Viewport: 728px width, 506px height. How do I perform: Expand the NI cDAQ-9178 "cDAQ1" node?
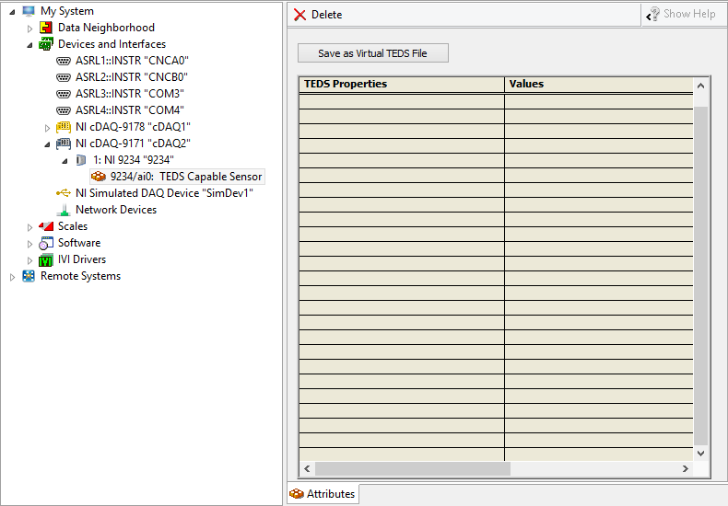click(x=47, y=128)
